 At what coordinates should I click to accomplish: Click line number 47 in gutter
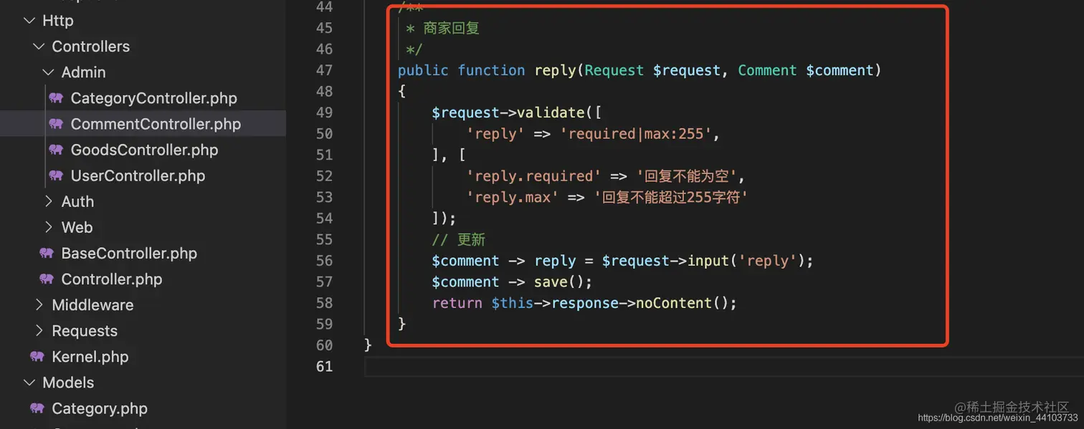point(324,70)
